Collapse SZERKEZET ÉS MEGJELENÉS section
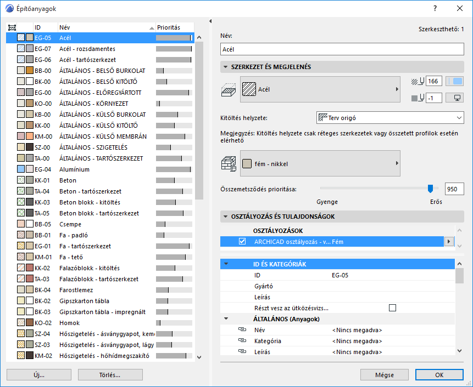The width and height of the screenshot is (473, 387). pyautogui.click(x=225, y=67)
